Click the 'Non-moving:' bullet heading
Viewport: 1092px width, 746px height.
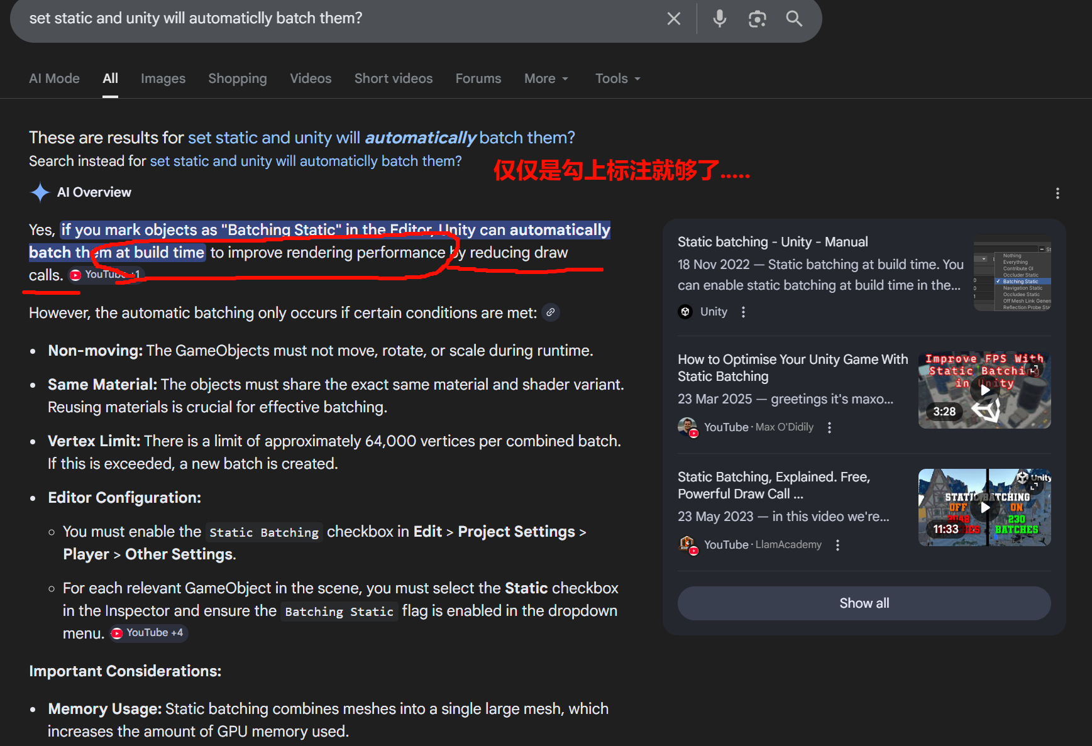tap(96, 351)
